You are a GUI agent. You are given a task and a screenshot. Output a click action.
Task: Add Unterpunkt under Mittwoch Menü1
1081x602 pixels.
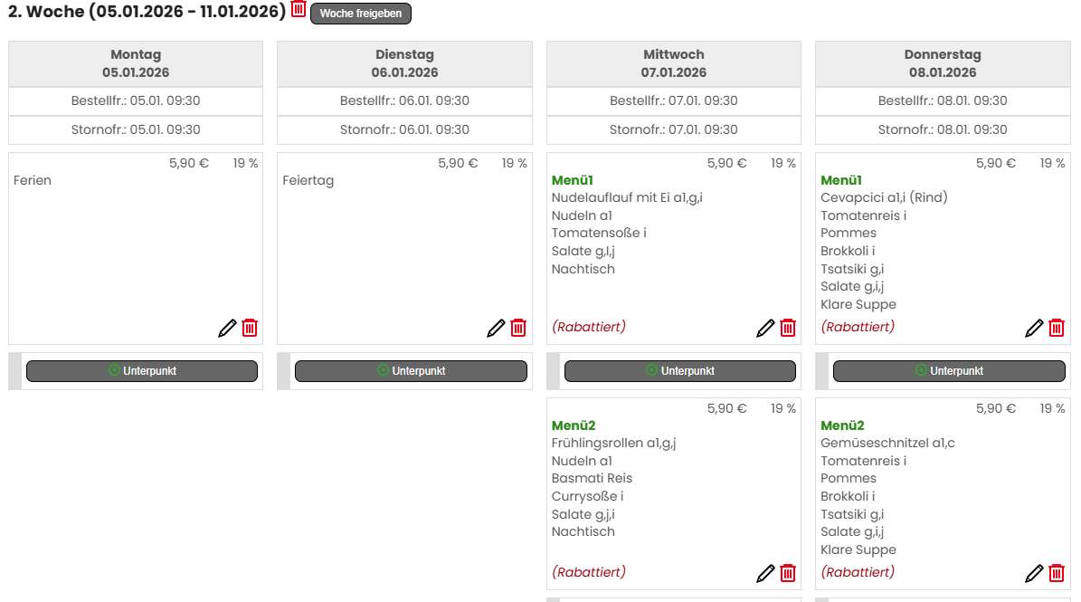(680, 371)
